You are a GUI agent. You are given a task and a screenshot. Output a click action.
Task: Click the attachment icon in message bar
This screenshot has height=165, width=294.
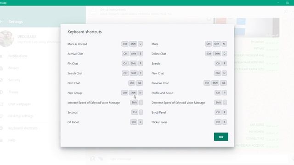tap(101, 159)
